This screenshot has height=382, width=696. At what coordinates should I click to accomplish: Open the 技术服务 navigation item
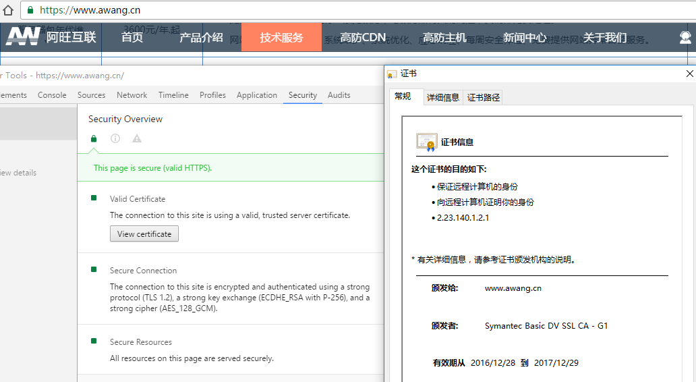click(x=281, y=37)
